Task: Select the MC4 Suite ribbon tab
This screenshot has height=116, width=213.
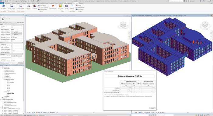Action: coord(75,3)
